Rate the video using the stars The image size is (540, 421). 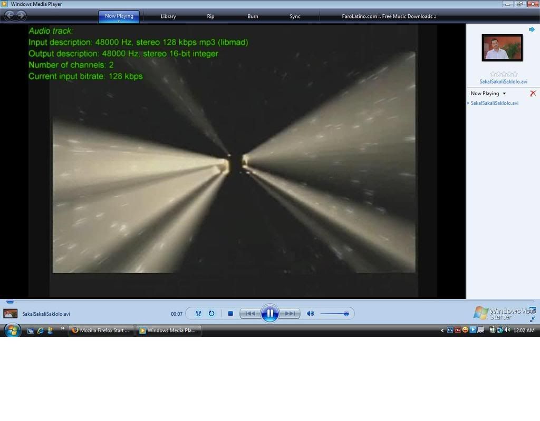(504, 74)
